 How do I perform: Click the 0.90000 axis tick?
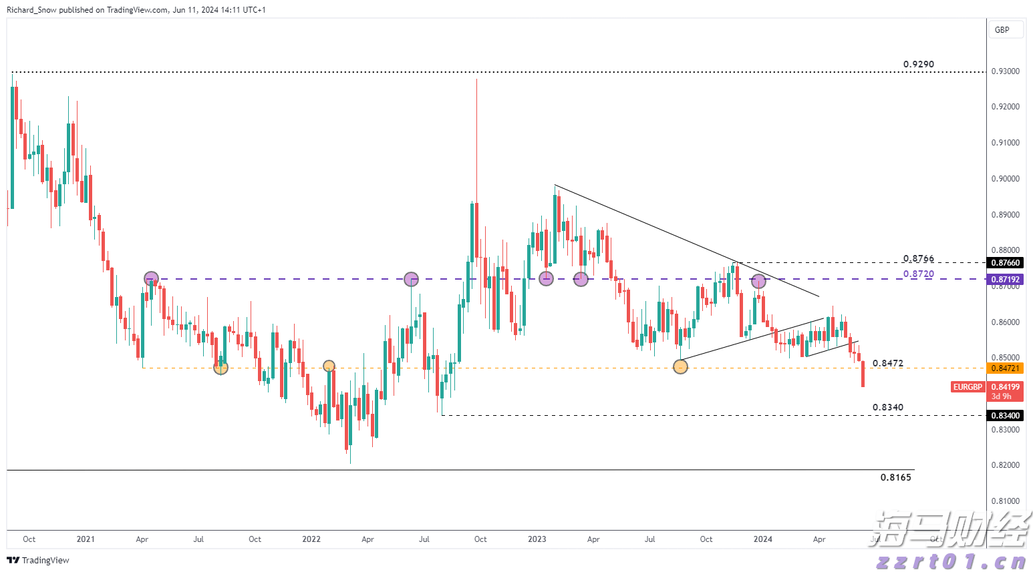1005,179
